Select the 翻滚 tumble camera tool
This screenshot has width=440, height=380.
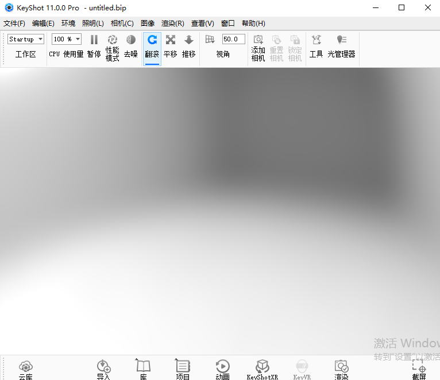pos(152,48)
